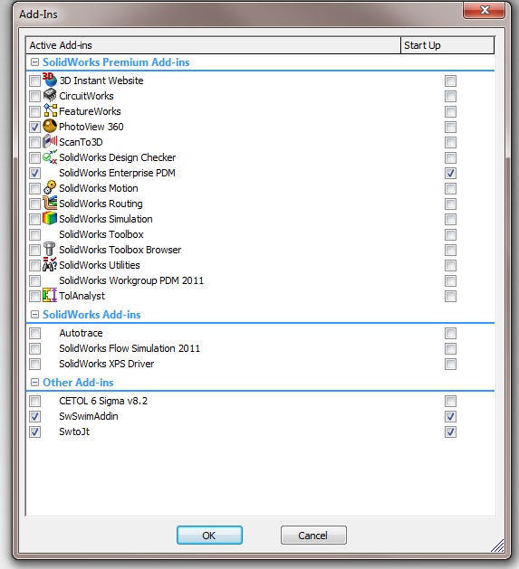Uncheck the SwtoJt active checkbox
The image size is (519, 569).
click(35, 431)
